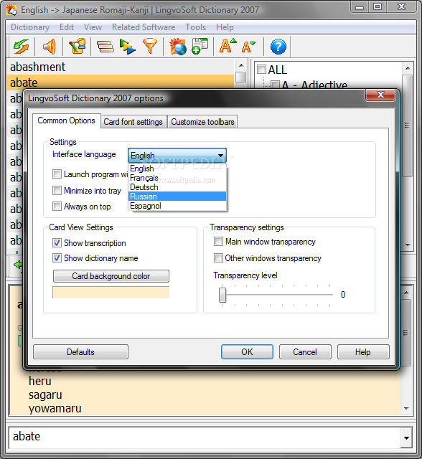This screenshot has height=459, width=422.
Task: Check the ALL parts of speech box
Action: 261,70
